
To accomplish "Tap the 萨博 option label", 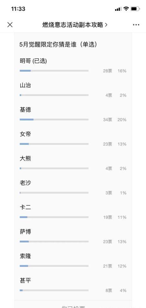I will pos(25,232).
